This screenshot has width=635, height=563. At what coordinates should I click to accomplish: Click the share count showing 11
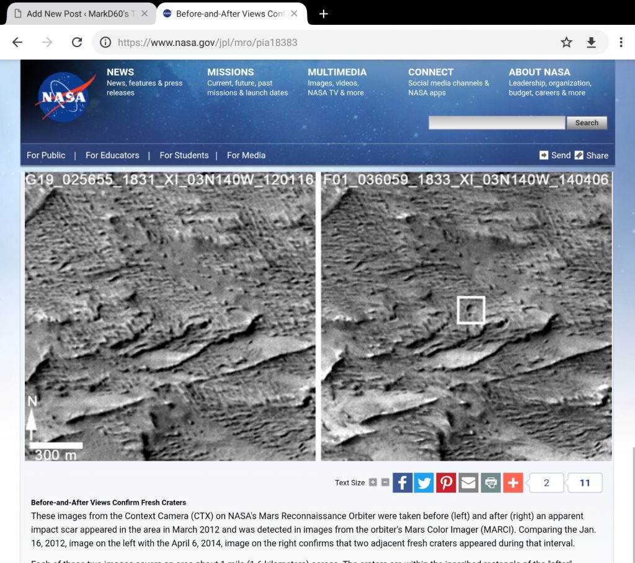[x=584, y=482]
